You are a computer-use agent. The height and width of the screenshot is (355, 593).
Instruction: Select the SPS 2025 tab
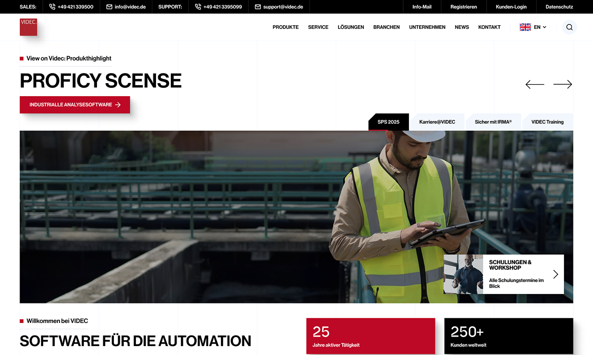[388, 122]
